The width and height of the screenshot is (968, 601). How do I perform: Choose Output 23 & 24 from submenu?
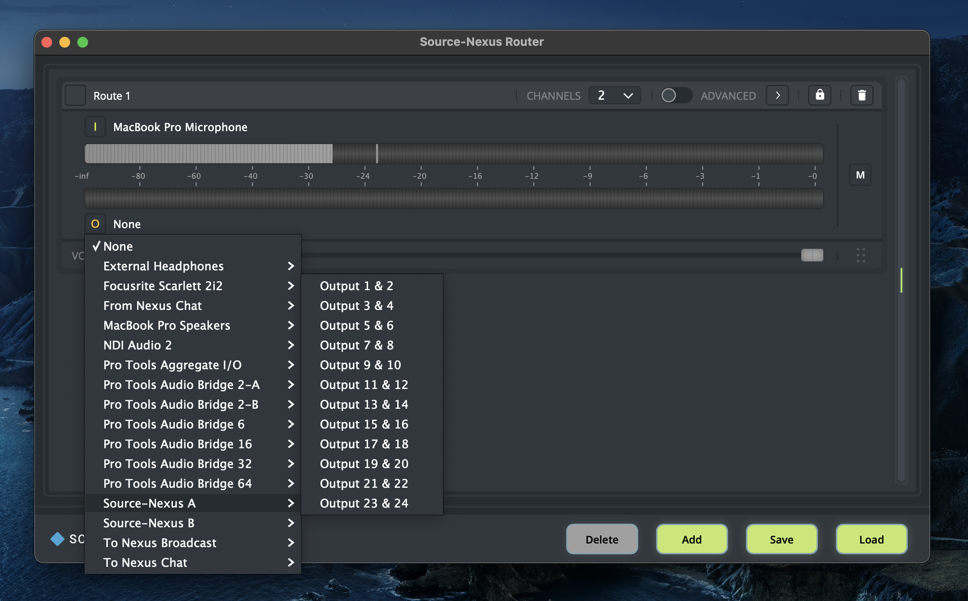click(364, 503)
